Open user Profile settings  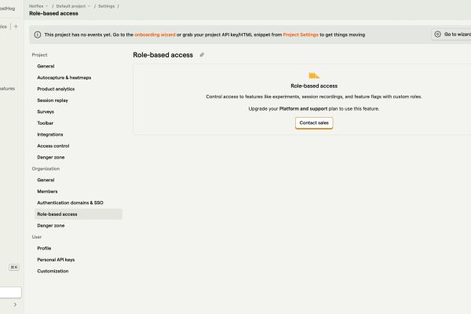[78, 248]
